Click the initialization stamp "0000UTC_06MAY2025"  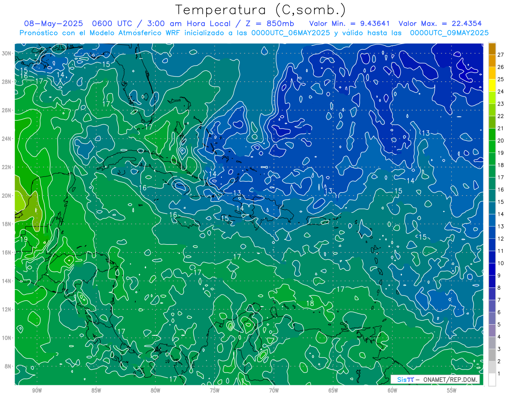pyautogui.click(x=290, y=32)
